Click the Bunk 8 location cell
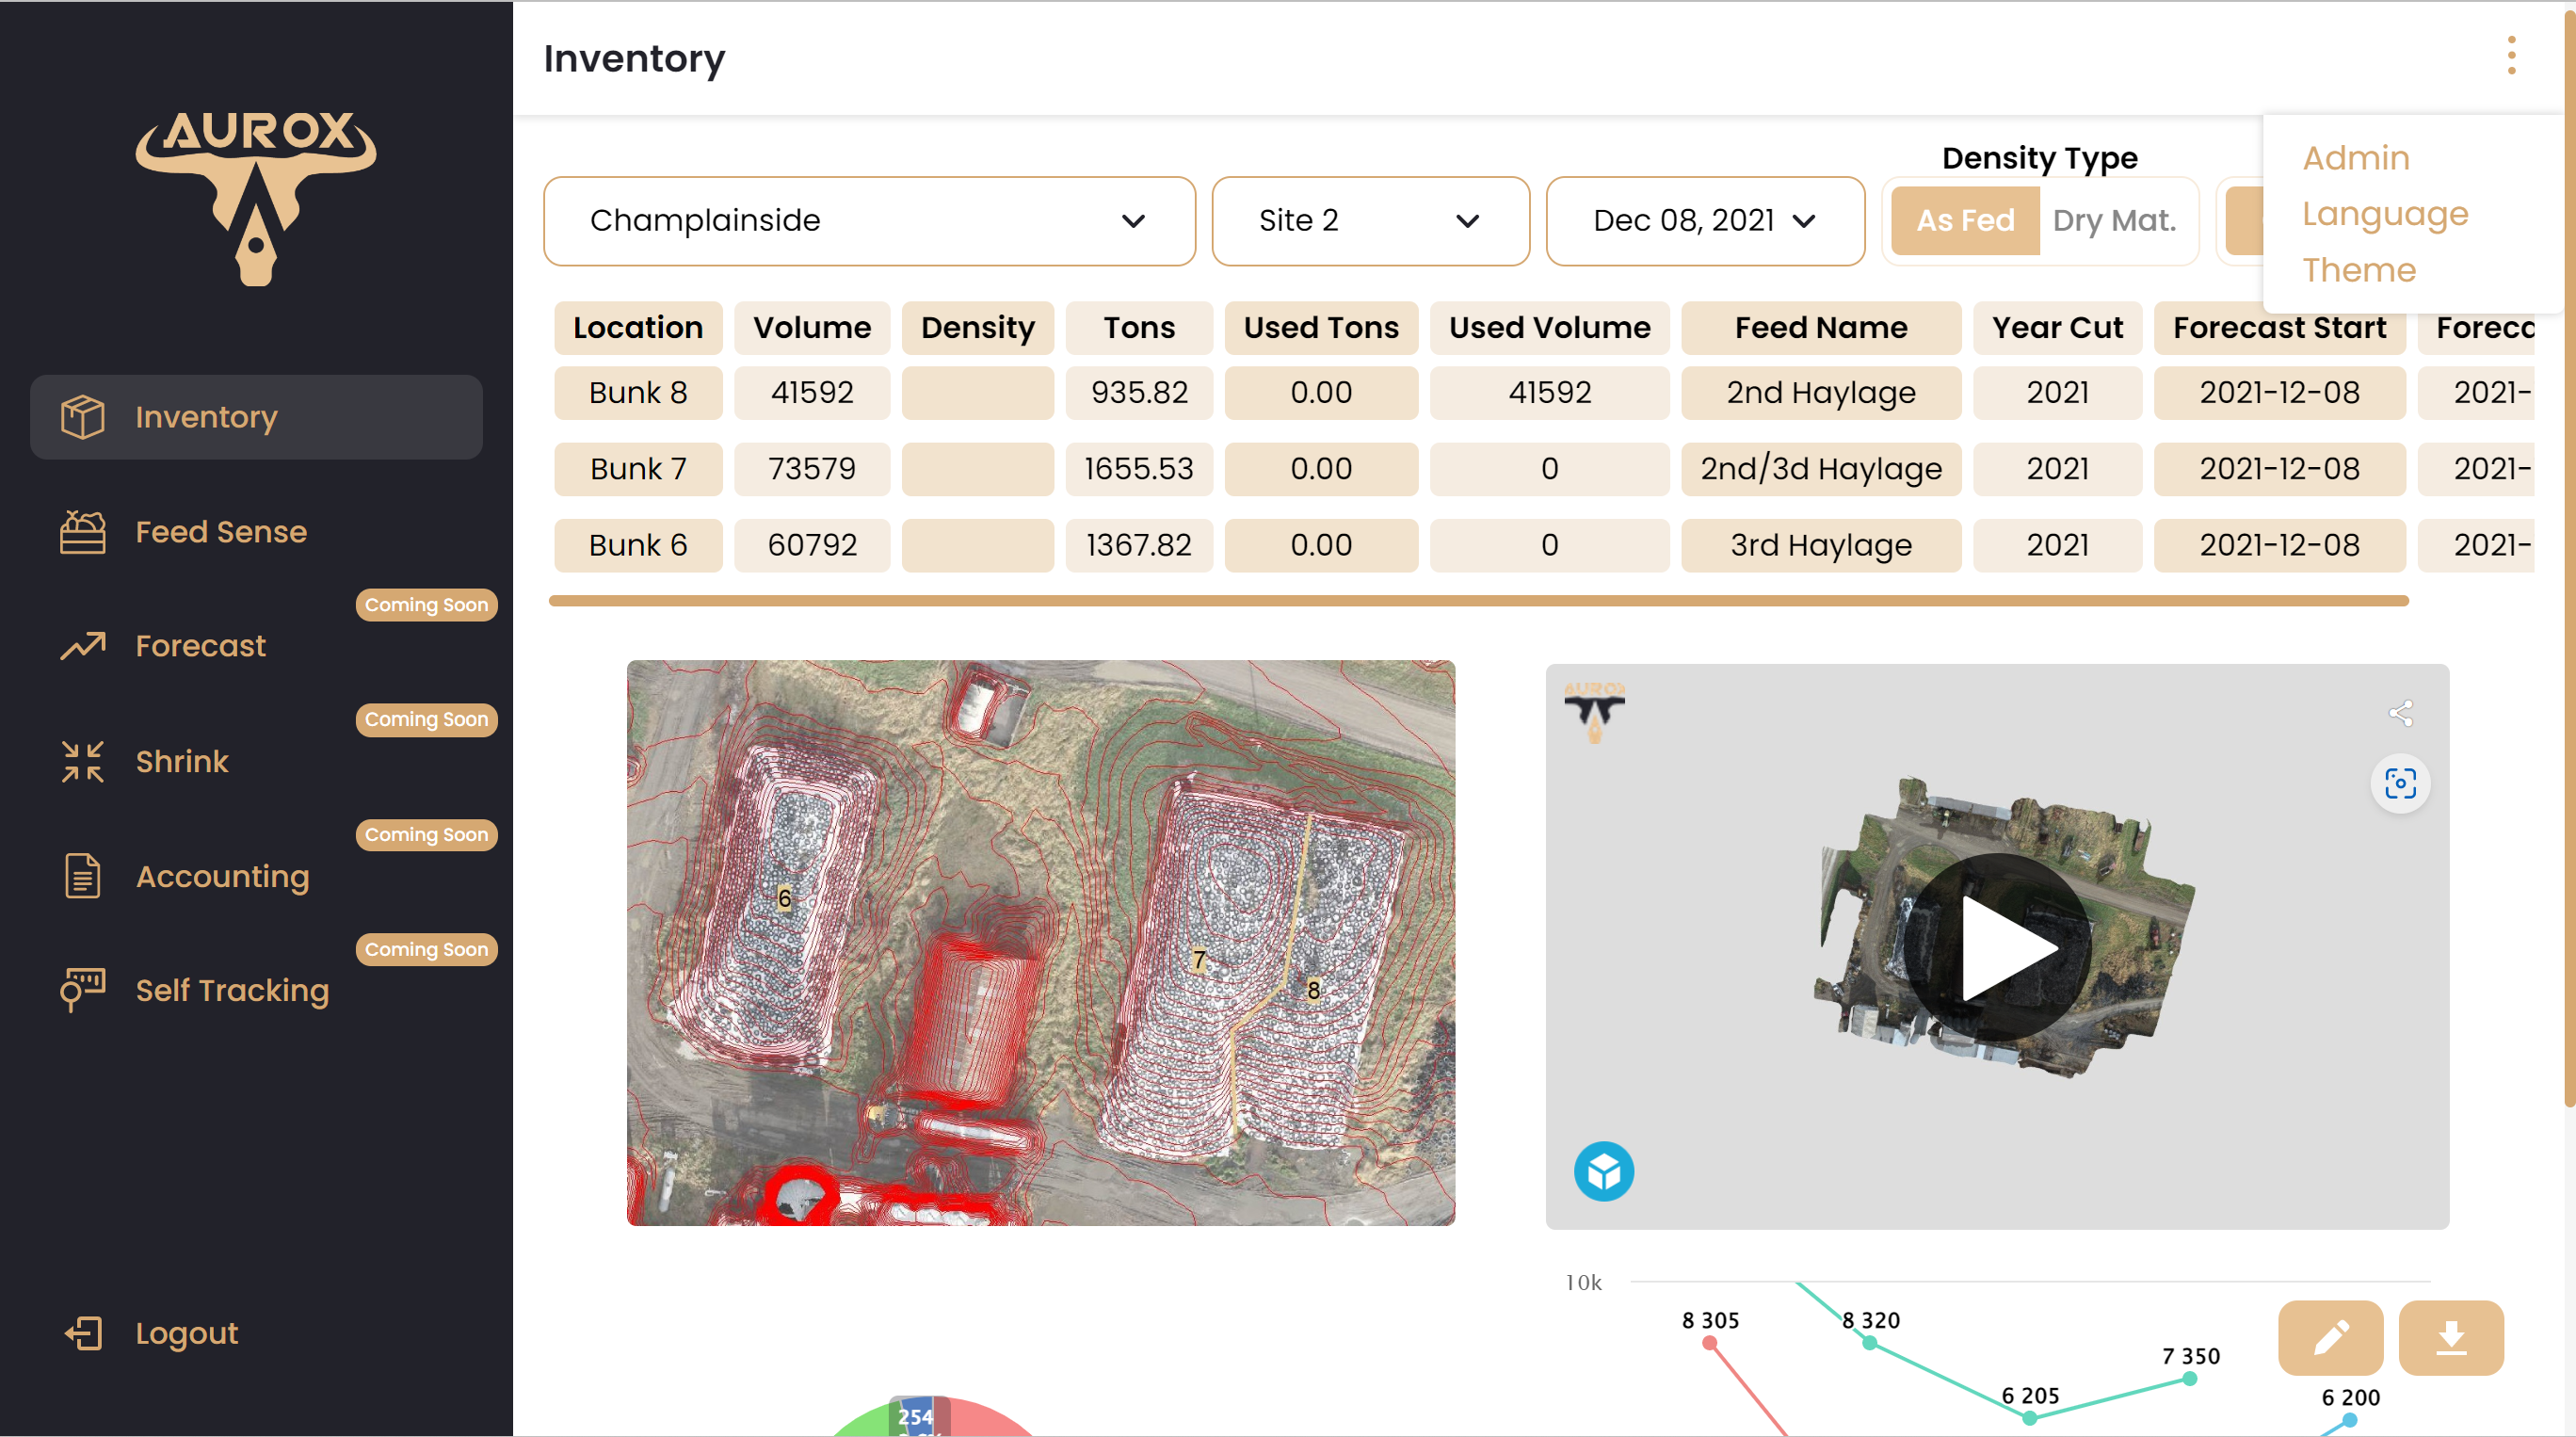Screen dimensions: 2576x1437 [638, 393]
